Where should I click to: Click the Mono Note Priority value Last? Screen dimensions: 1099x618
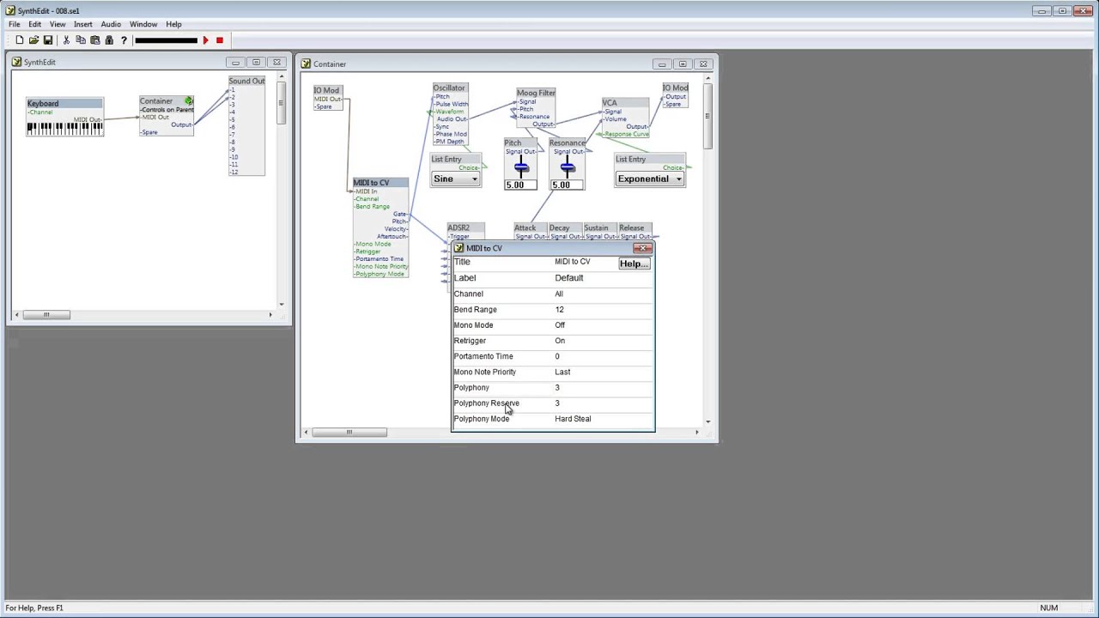[x=562, y=372]
